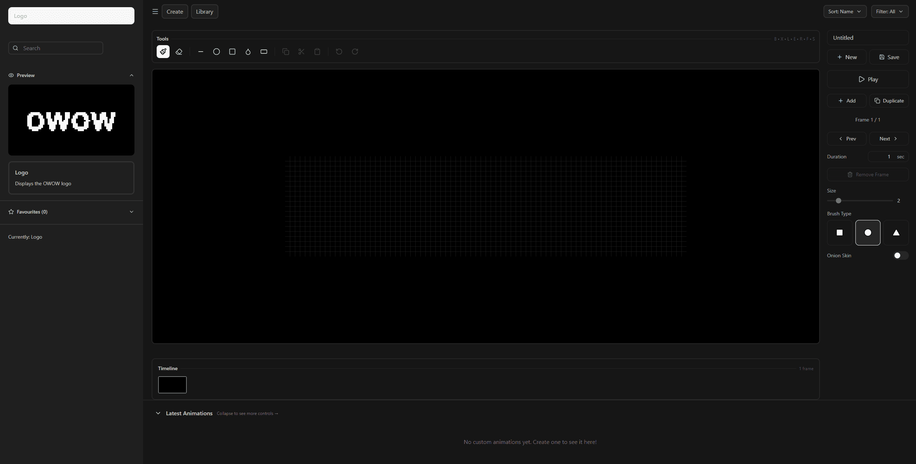This screenshot has width=916, height=464.
Task: Click the Scissors cut icon
Action: [x=301, y=52]
